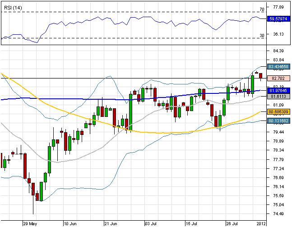Click the RSI (14) indicator label
This screenshot has width=292, height=227.
(13, 8)
